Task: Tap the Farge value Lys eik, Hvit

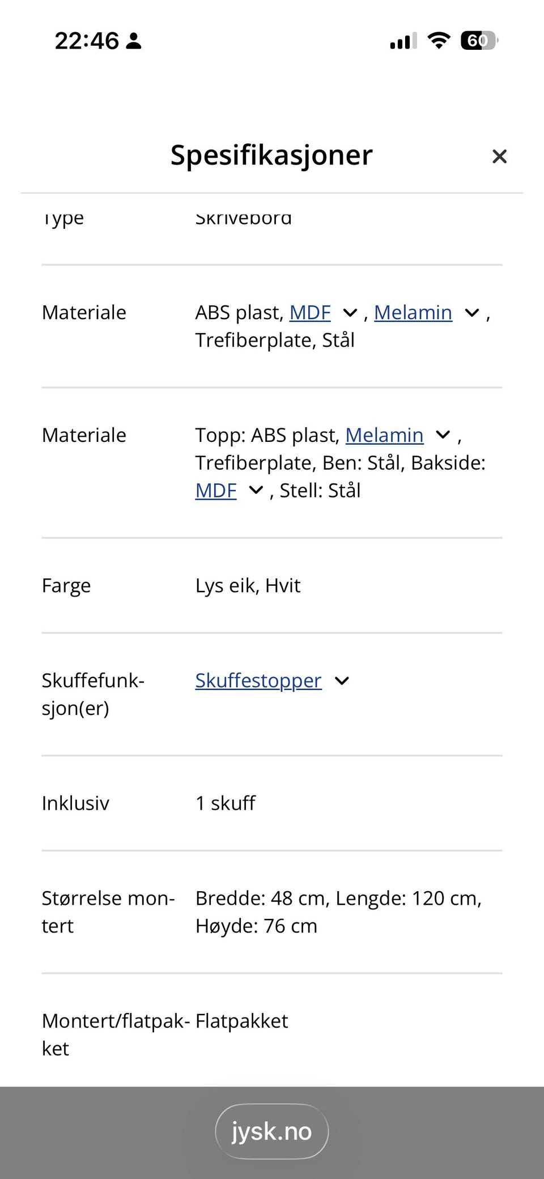Action: [248, 585]
